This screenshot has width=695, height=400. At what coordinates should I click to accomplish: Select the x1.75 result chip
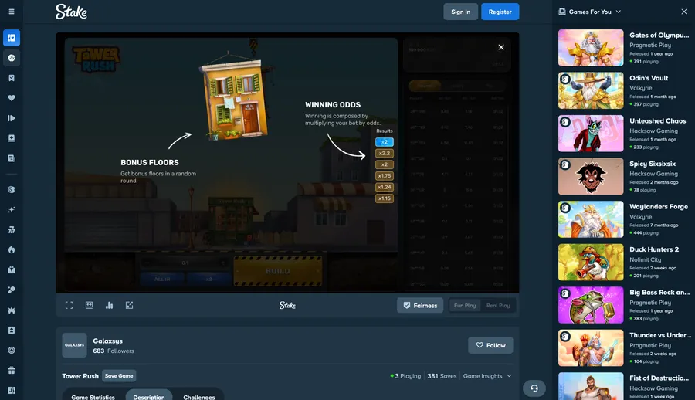point(385,176)
